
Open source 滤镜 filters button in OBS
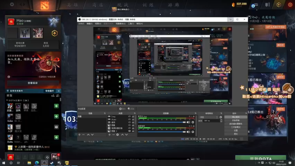tap(131, 109)
